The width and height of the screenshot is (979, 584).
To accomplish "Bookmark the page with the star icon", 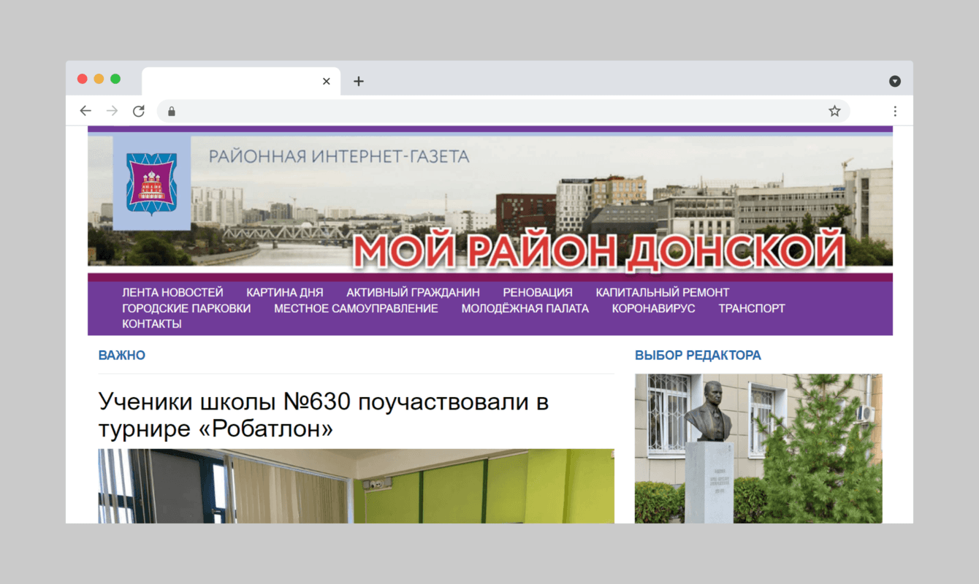I will tap(834, 110).
